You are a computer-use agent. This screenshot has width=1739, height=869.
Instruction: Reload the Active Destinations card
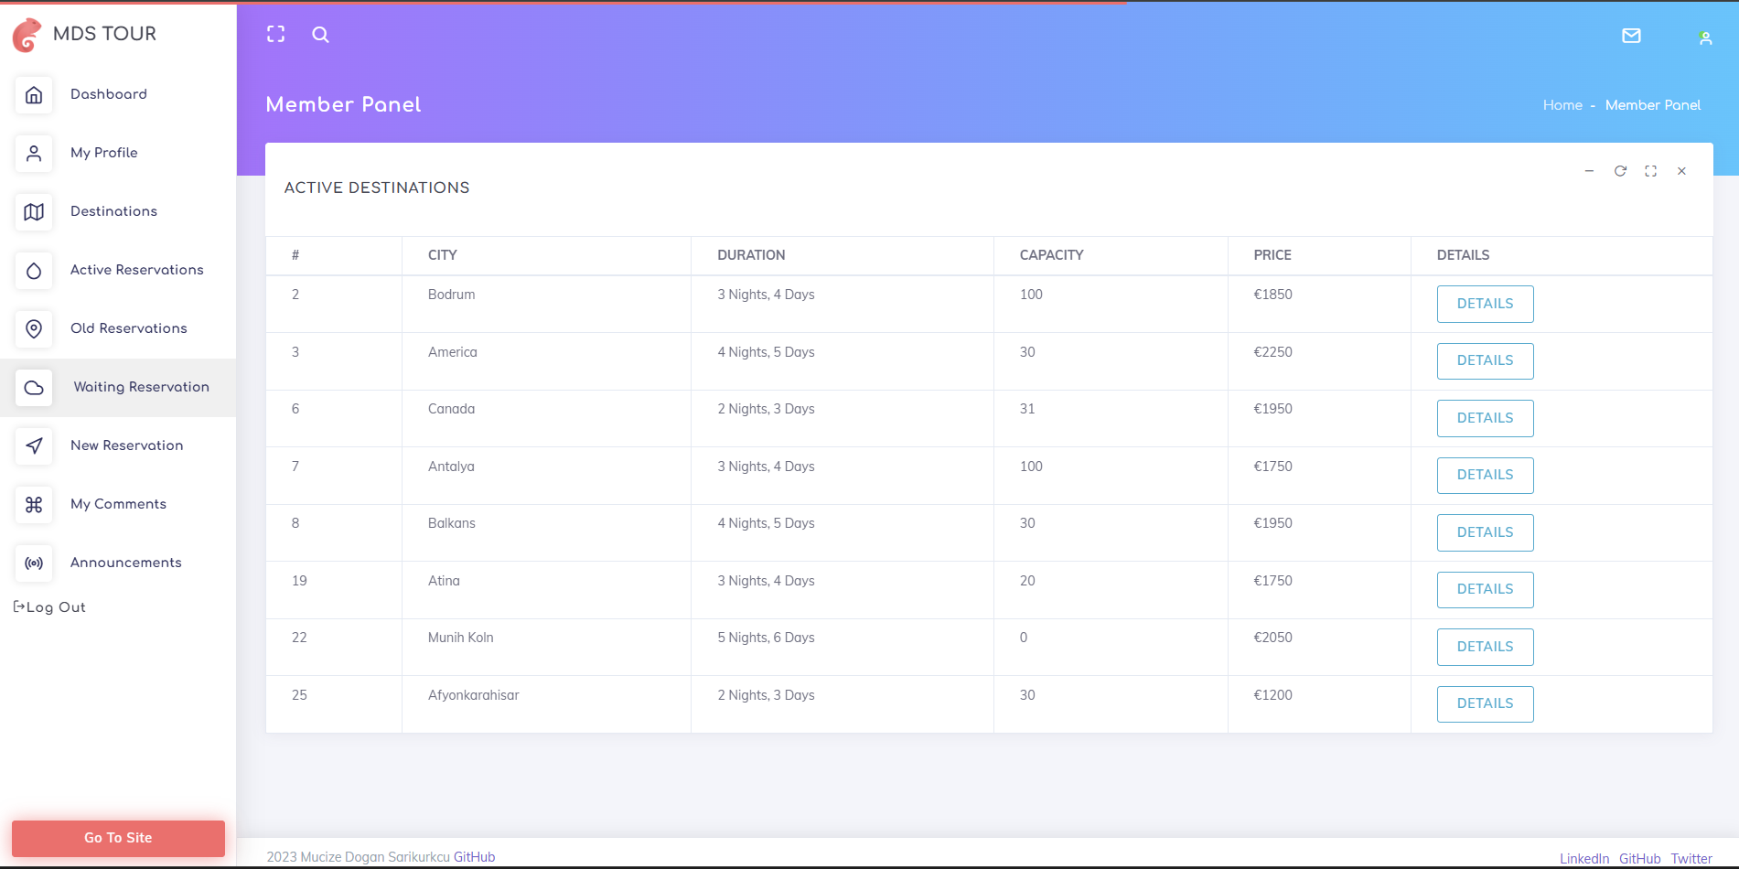tap(1620, 171)
